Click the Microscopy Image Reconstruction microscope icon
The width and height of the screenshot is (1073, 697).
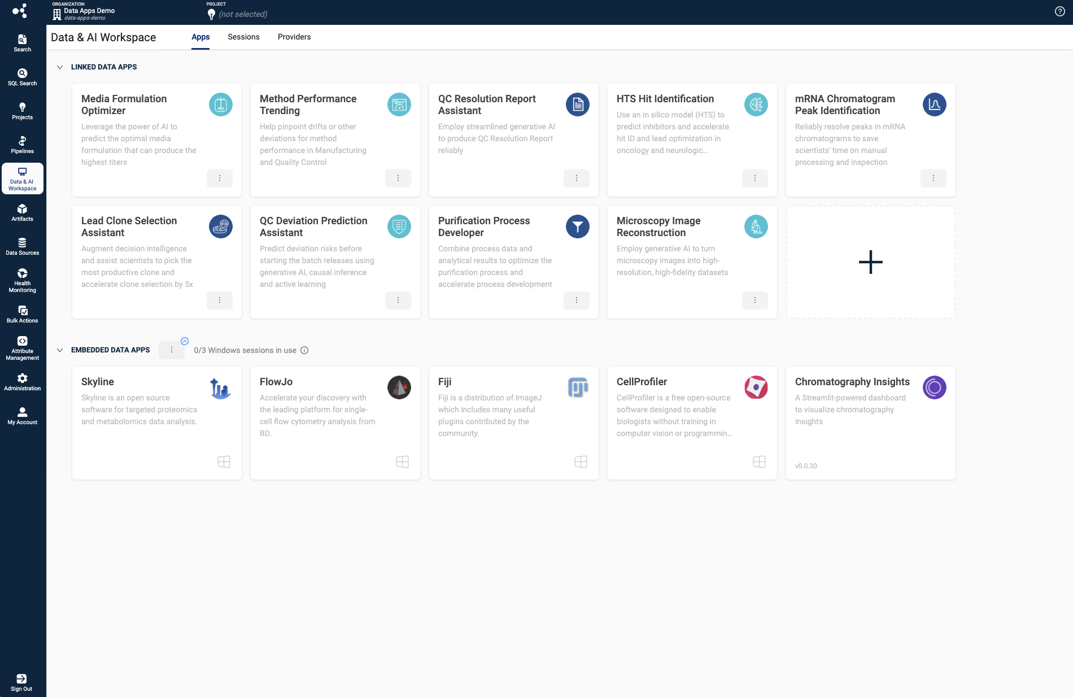(x=756, y=226)
